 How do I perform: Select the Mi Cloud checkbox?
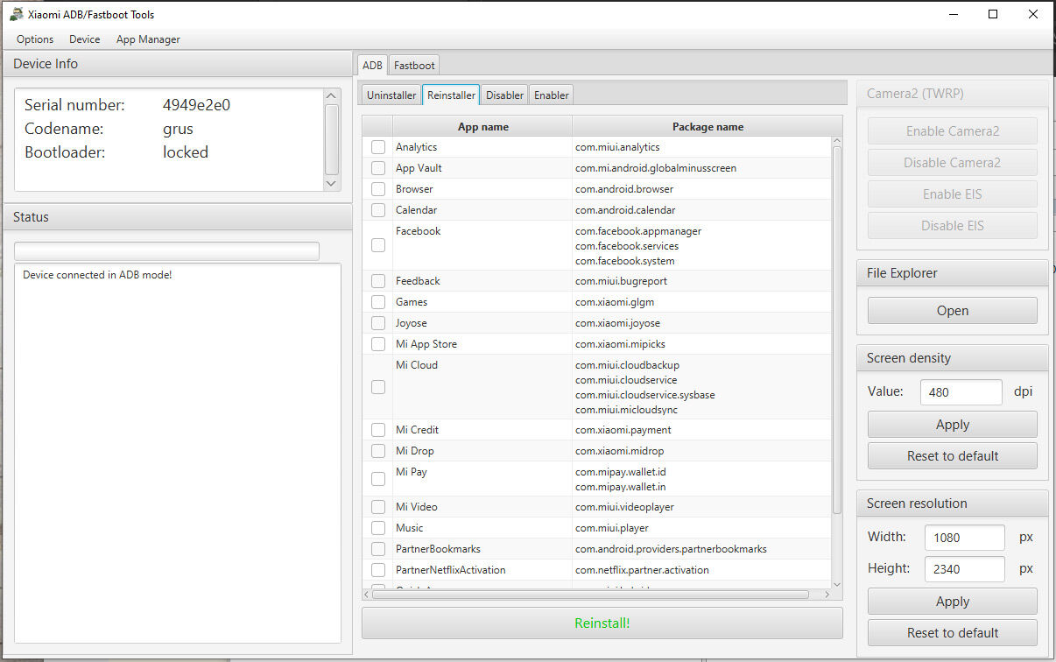378,387
